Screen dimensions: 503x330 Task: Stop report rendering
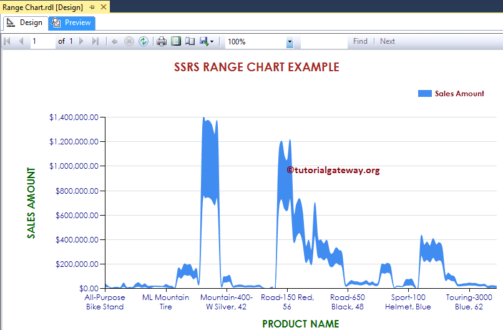(x=129, y=41)
